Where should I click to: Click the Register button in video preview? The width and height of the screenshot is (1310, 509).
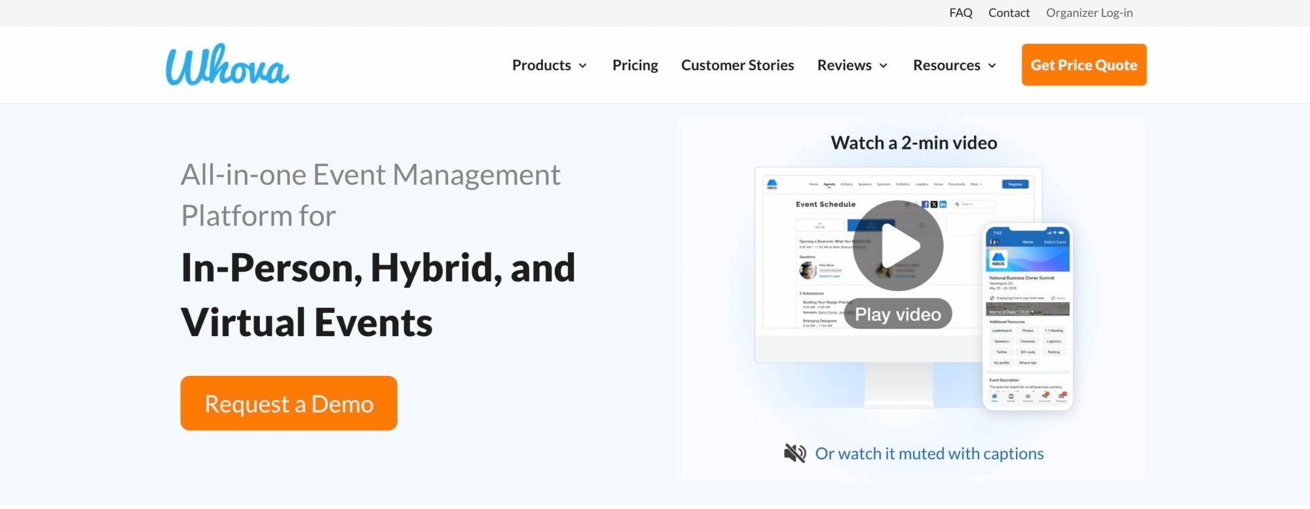click(x=1015, y=184)
